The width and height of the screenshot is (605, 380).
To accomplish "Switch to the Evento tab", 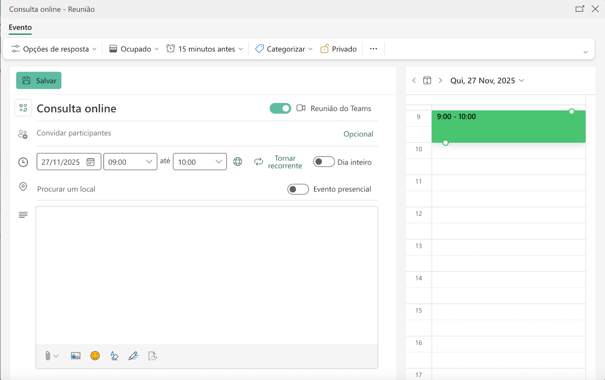I will point(20,28).
